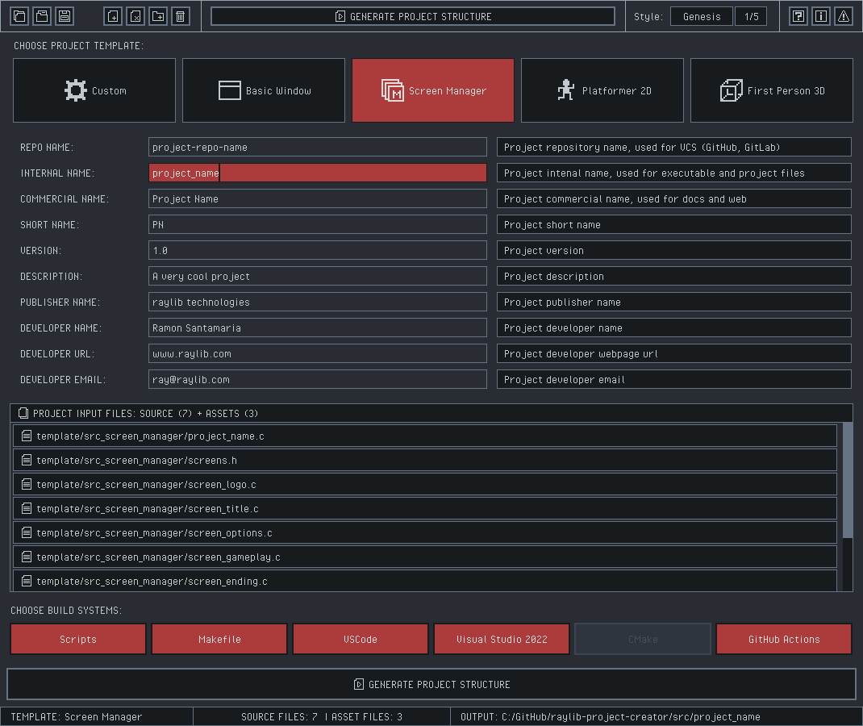The width and height of the screenshot is (863, 726).
Task: Click the warning triangle icon
Action: click(844, 16)
